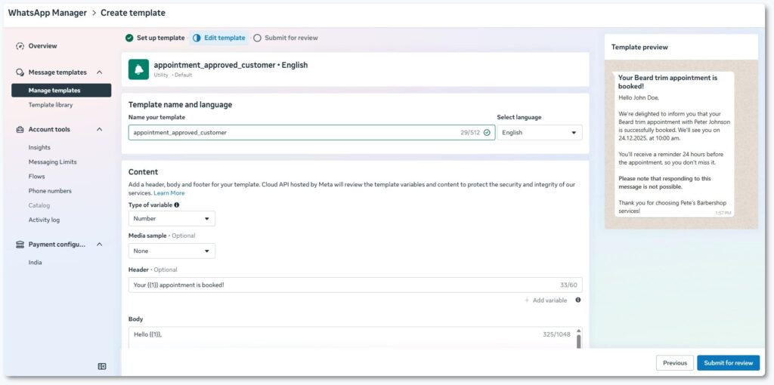This screenshot has width=774, height=385.
Task: Click the info icon beside Type of variable
Action: [x=177, y=205]
